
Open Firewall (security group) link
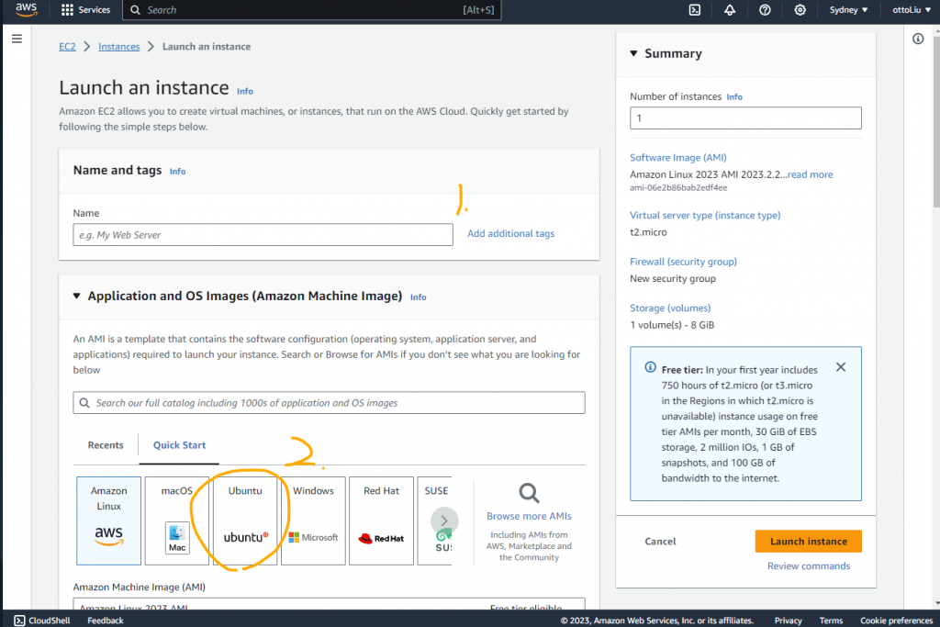pos(683,262)
